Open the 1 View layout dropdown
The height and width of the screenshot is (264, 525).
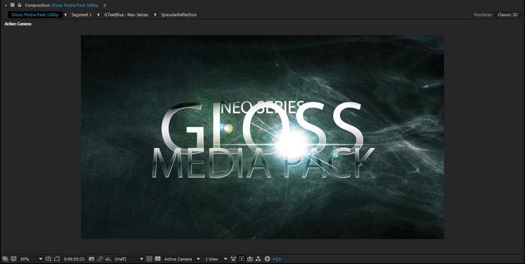216,259
